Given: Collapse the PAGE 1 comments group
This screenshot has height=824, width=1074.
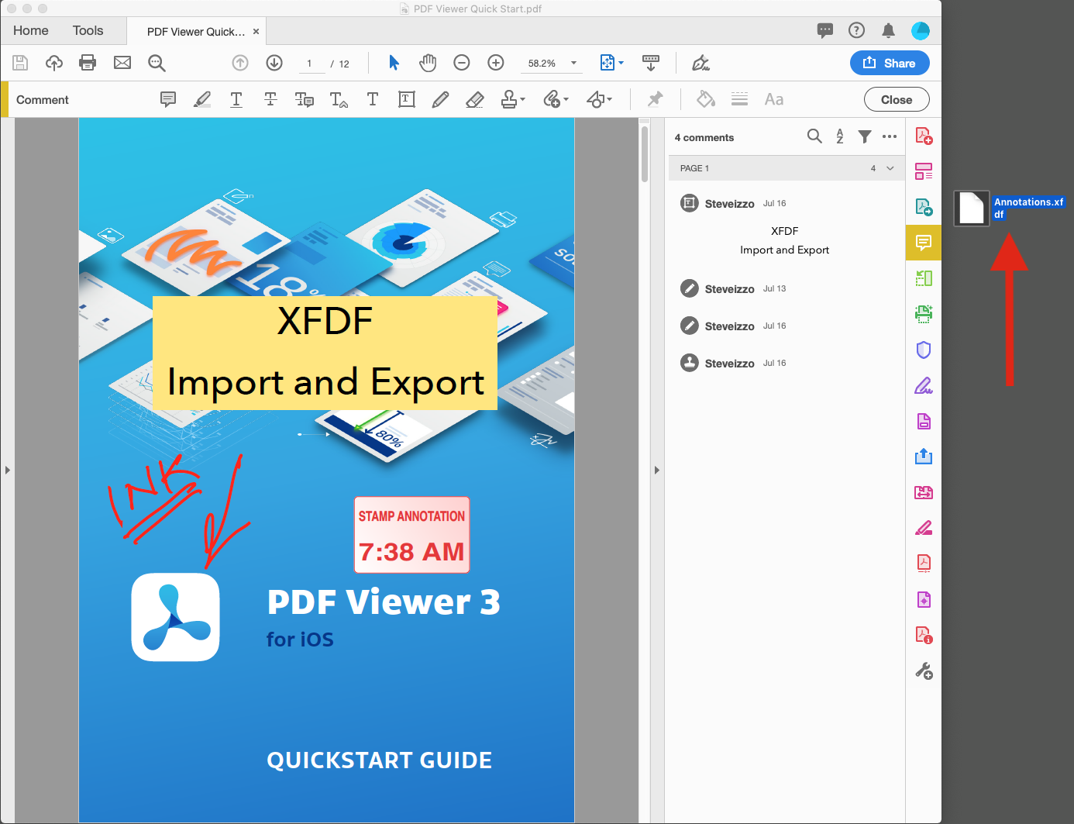Looking at the screenshot, I should [x=890, y=168].
